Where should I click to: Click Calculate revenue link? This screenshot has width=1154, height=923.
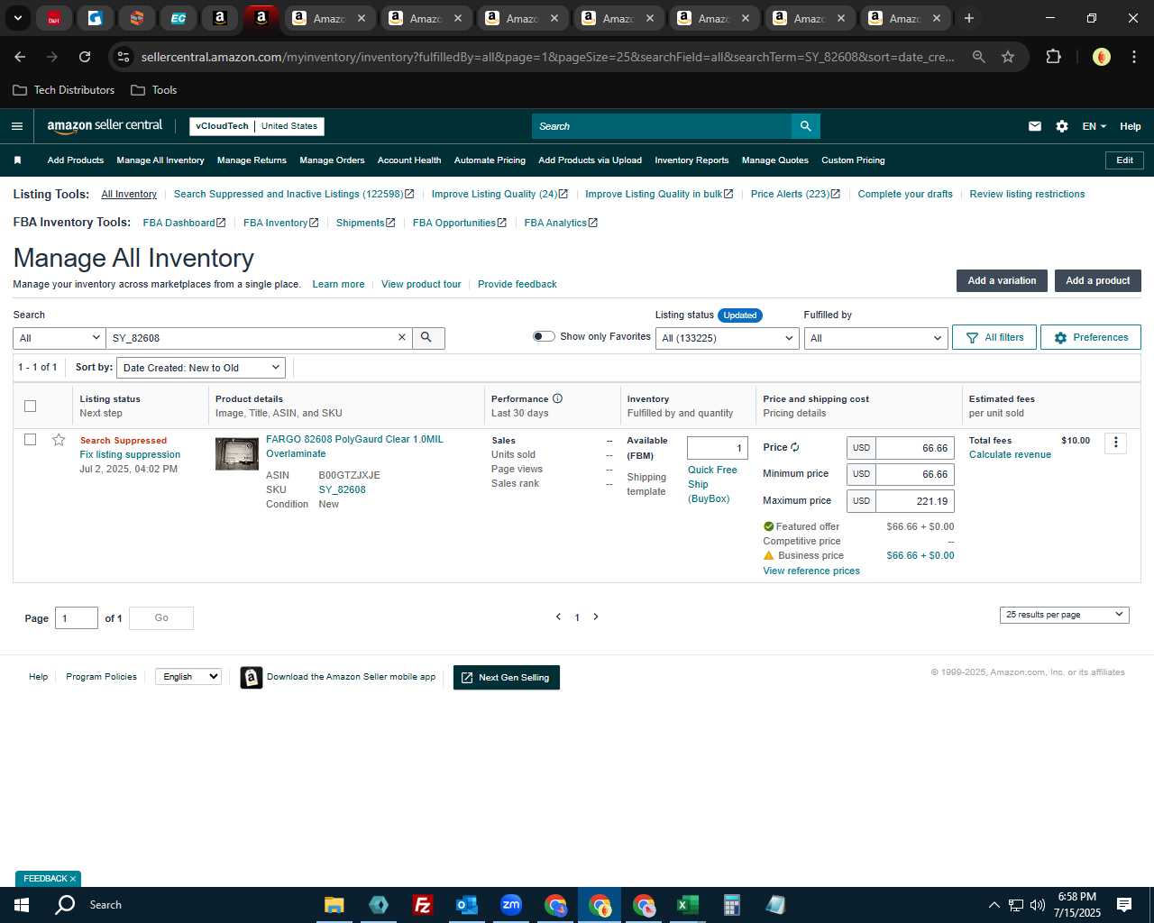1010,455
